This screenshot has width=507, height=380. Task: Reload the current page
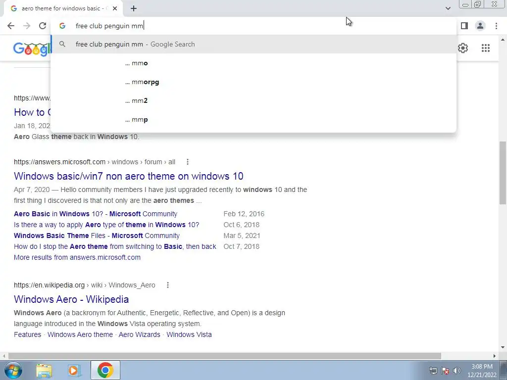tap(43, 26)
